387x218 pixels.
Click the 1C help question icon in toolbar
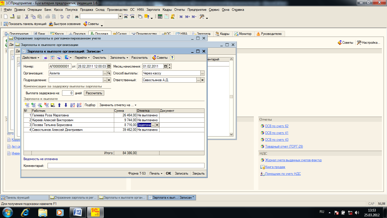click(x=147, y=17)
